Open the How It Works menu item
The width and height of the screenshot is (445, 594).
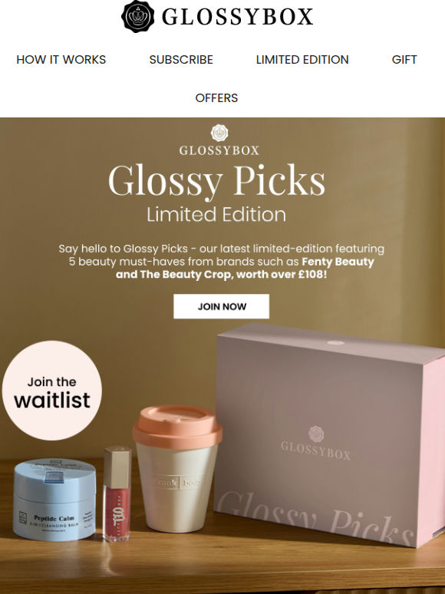point(61,59)
